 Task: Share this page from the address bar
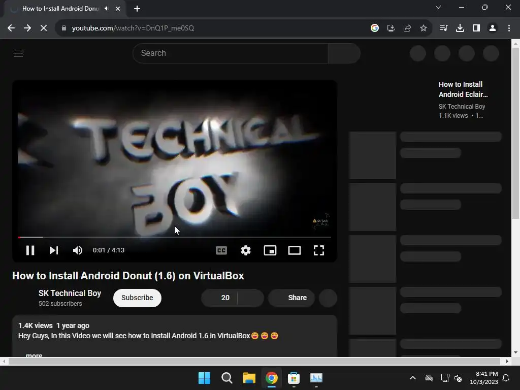pyautogui.click(x=407, y=28)
